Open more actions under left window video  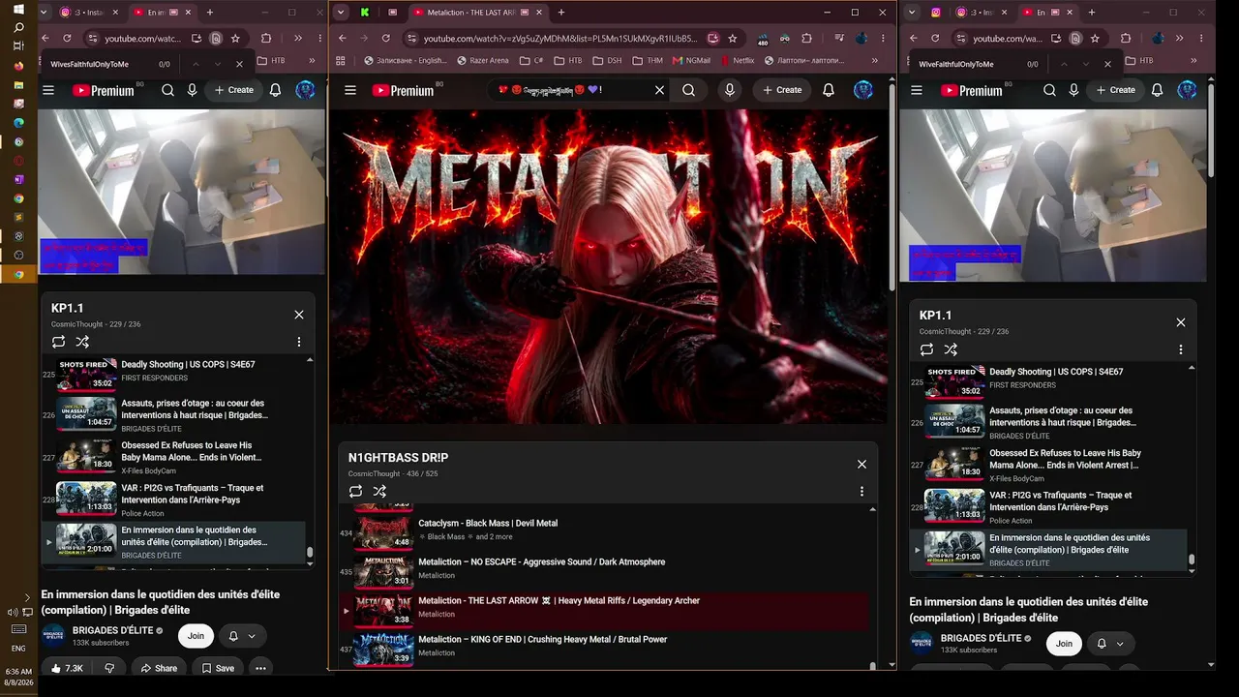(260, 668)
